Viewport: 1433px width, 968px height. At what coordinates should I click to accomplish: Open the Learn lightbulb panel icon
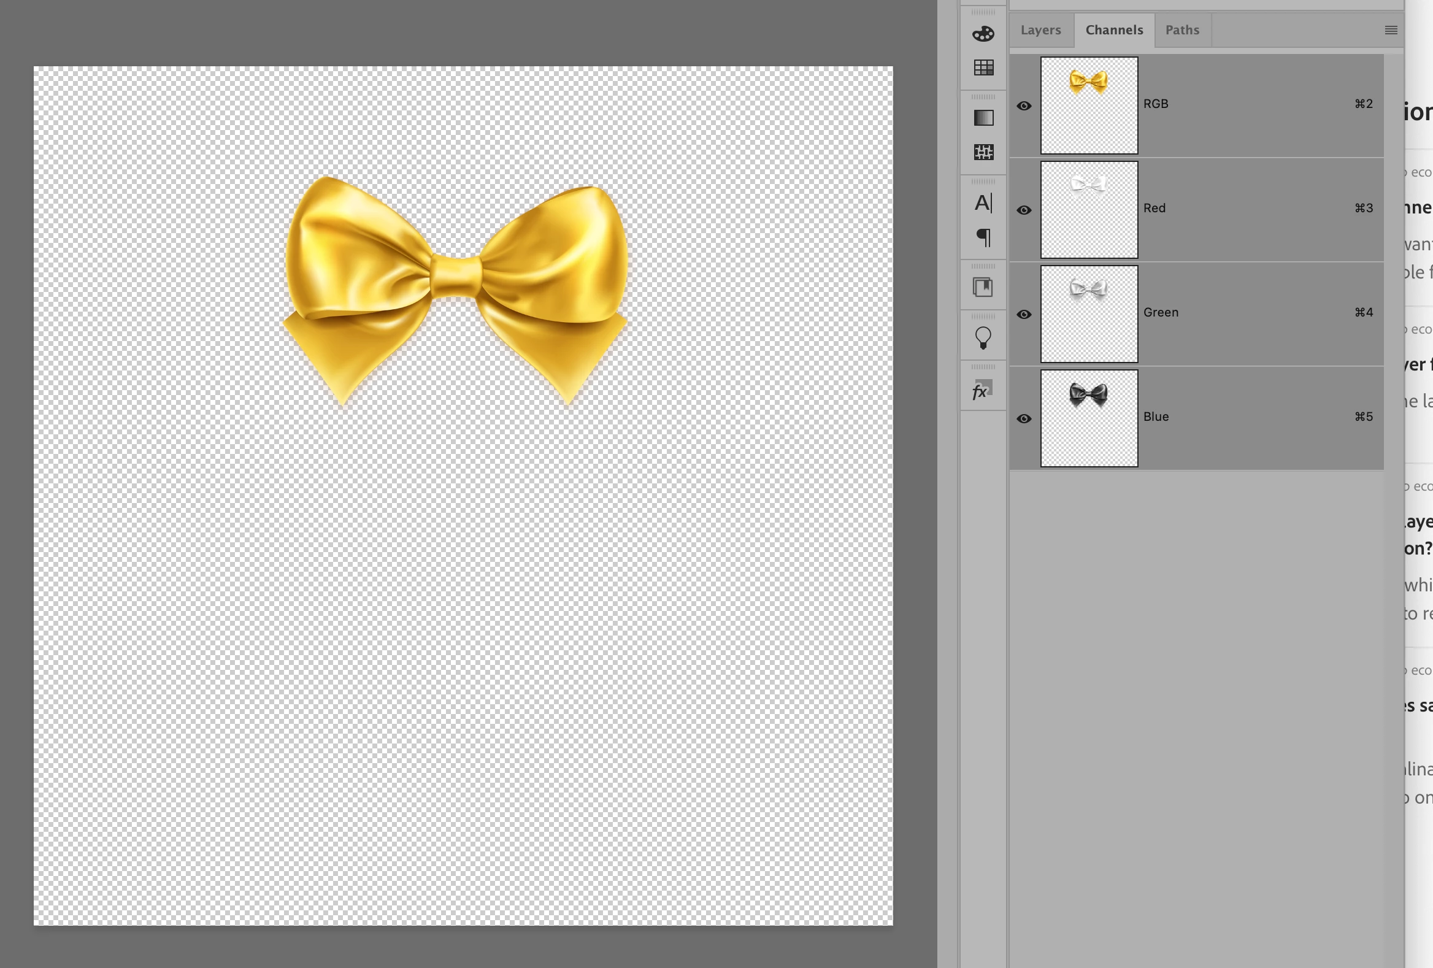(983, 337)
